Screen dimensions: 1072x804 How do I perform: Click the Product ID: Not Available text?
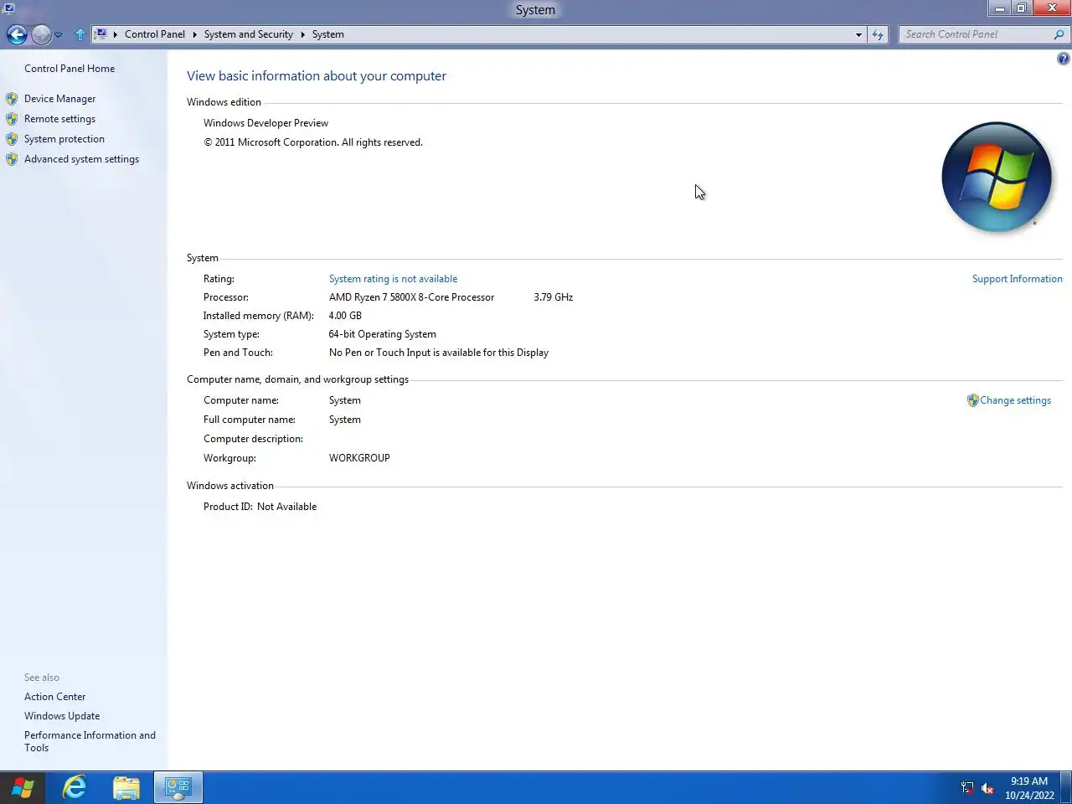[260, 507]
